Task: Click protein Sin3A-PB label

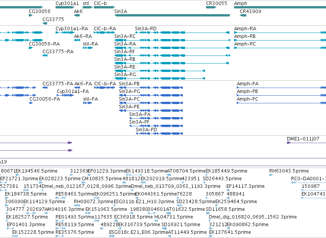Action: point(129,84)
